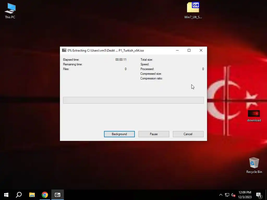Maximize the 7-Zip extracting dialog
Image resolution: width=267 pixels, height=200 pixels.
tap(189, 50)
